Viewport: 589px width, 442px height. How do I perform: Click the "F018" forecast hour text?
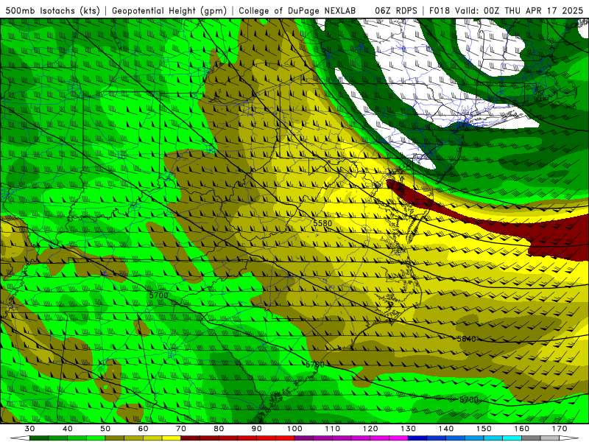[x=440, y=10]
